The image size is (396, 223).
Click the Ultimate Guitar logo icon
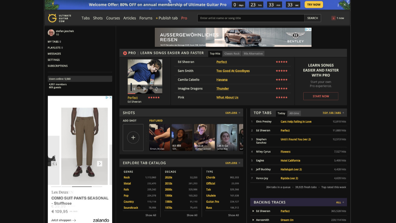(52, 18)
